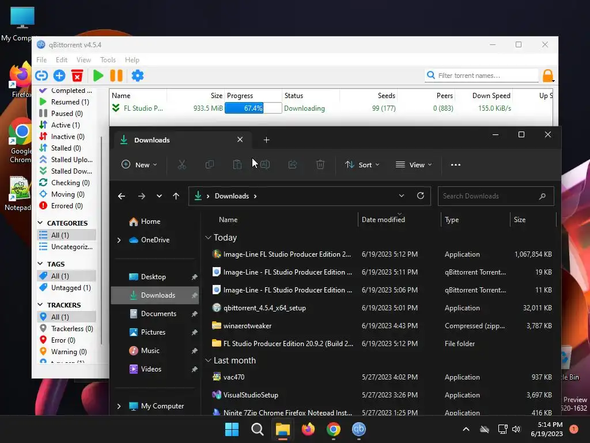The height and width of the screenshot is (443, 590).
Task: Click Add torrent link icon in qBittorrent
Action: pyautogui.click(x=41, y=76)
